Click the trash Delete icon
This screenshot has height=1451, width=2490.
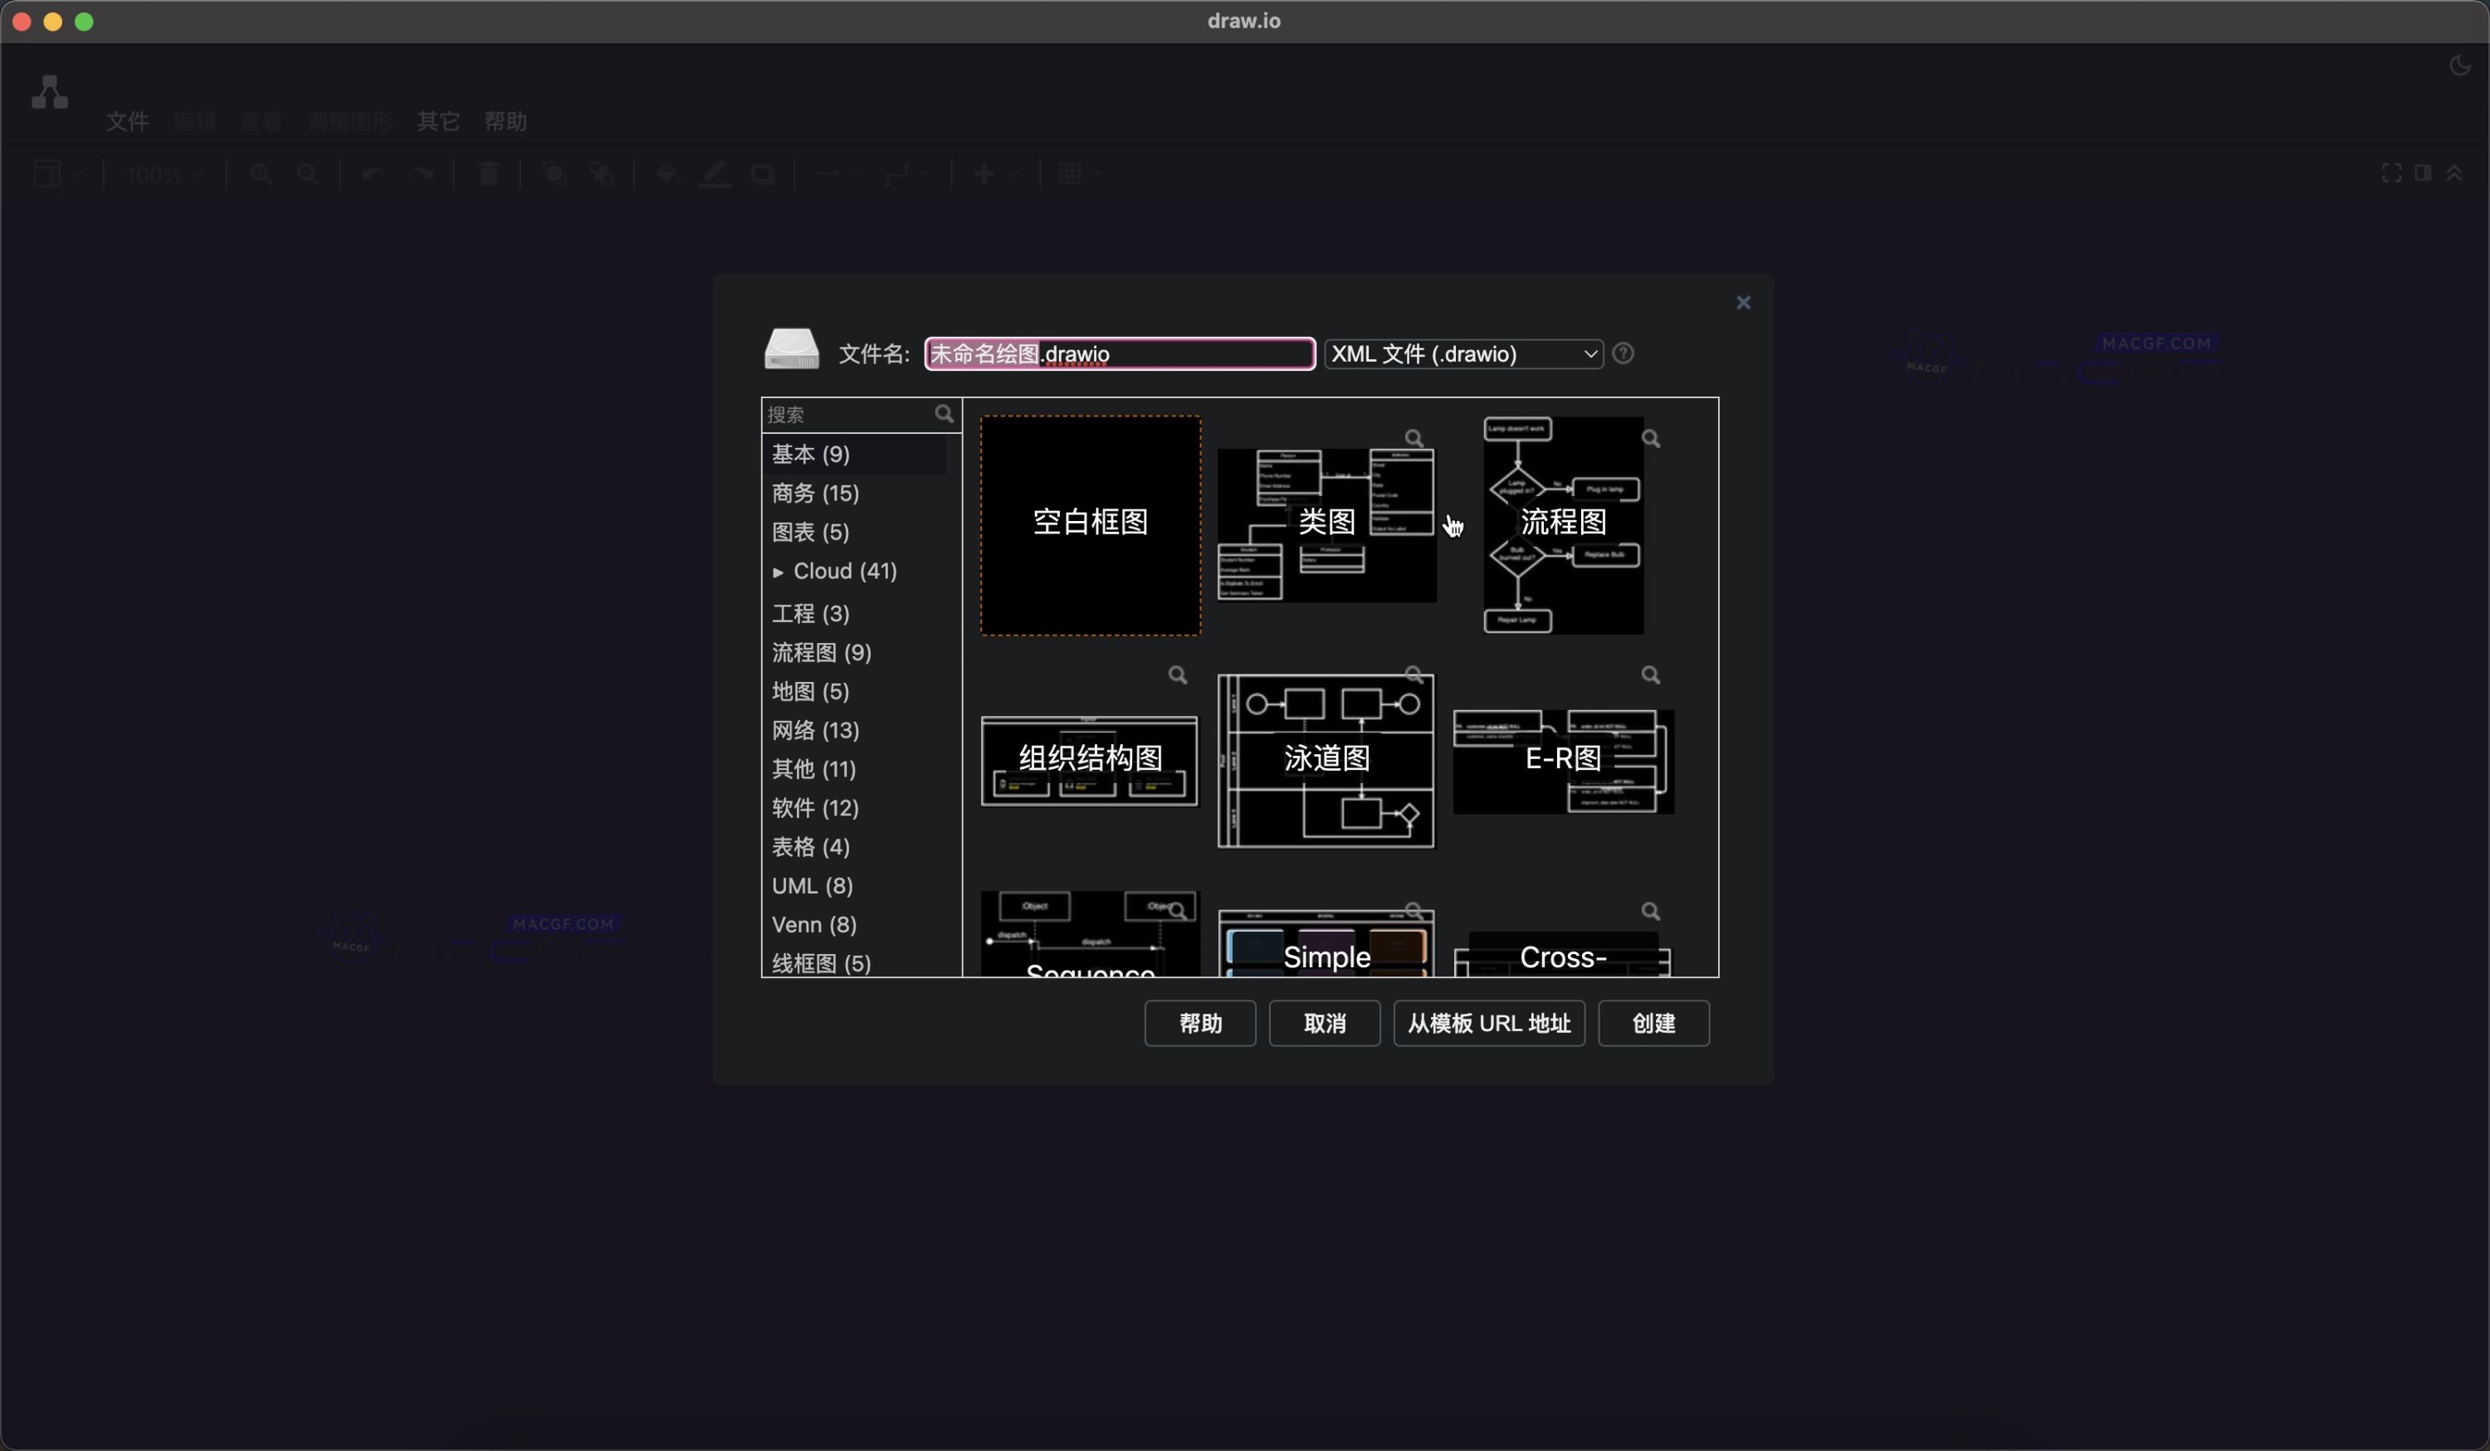(488, 174)
